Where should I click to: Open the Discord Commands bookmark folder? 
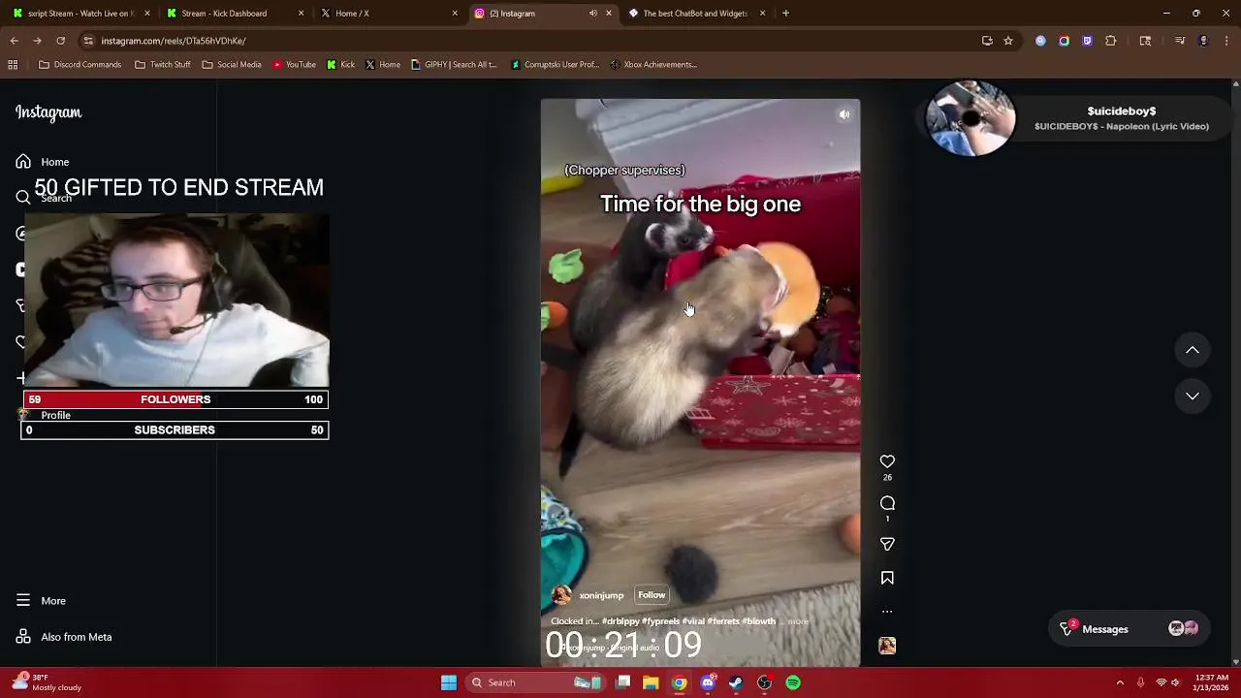(80, 65)
